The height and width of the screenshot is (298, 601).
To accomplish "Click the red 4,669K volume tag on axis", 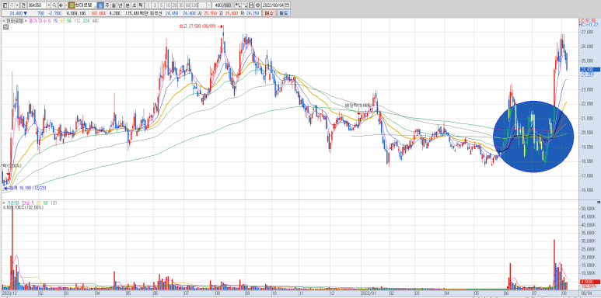I will tap(589, 282).
